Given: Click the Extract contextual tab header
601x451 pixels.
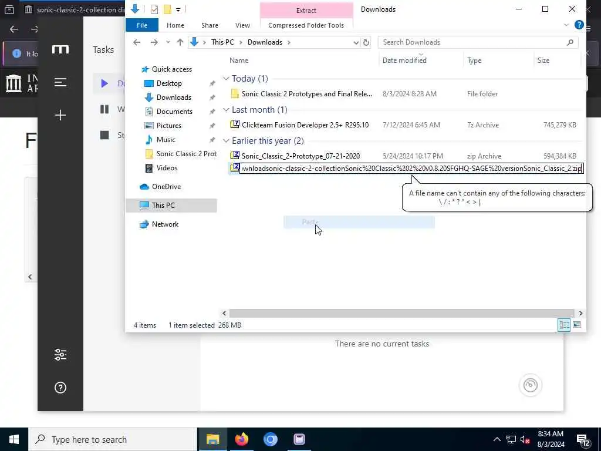Looking at the screenshot, I should pos(306,11).
